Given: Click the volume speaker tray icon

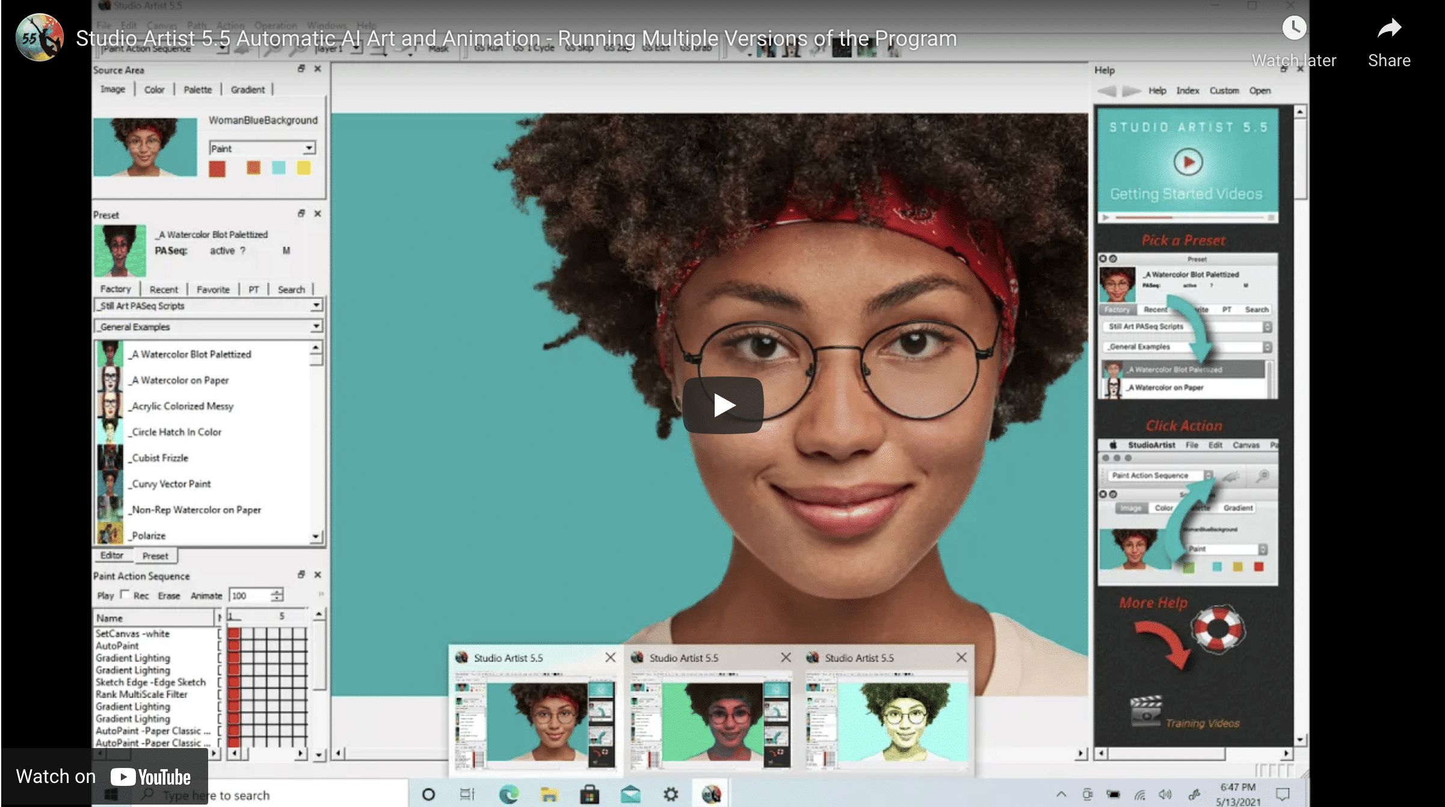Looking at the screenshot, I should [1165, 794].
